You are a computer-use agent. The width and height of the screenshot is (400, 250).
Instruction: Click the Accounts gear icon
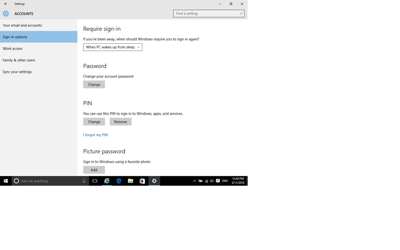click(6, 13)
